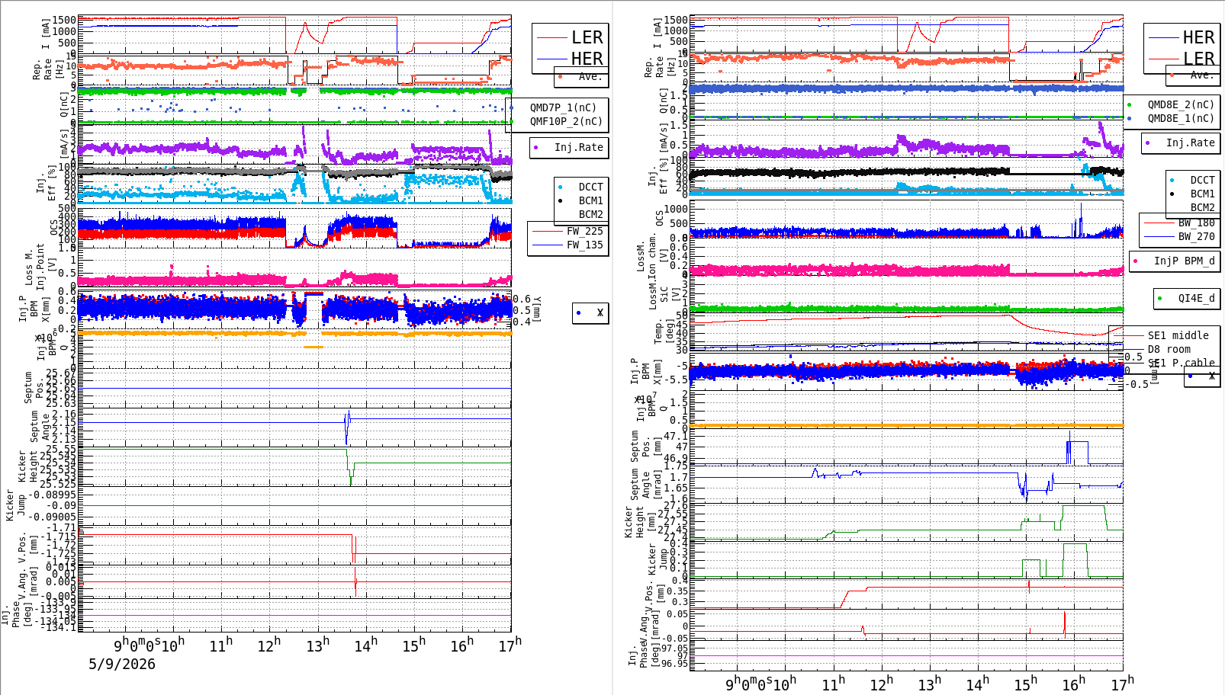Click the Y[mm] right-side axis label in left plot
The width and height of the screenshot is (1225, 695).
[x=537, y=309]
